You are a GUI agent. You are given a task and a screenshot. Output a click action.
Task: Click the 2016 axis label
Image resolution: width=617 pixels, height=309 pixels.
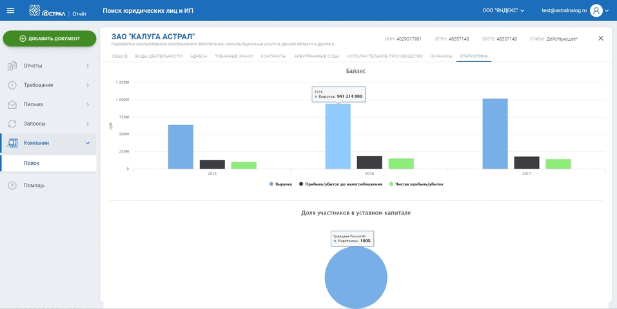click(369, 174)
